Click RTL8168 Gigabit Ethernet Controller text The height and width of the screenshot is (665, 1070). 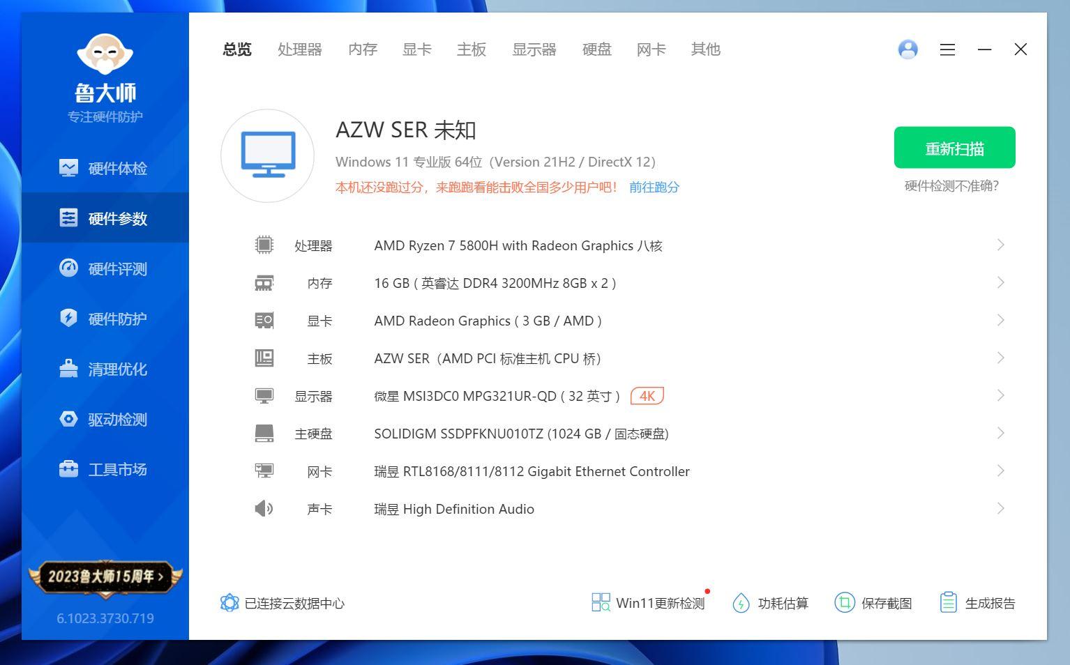click(x=532, y=471)
